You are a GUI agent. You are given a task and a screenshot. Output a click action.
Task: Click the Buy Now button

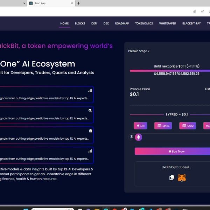[x=172, y=151]
